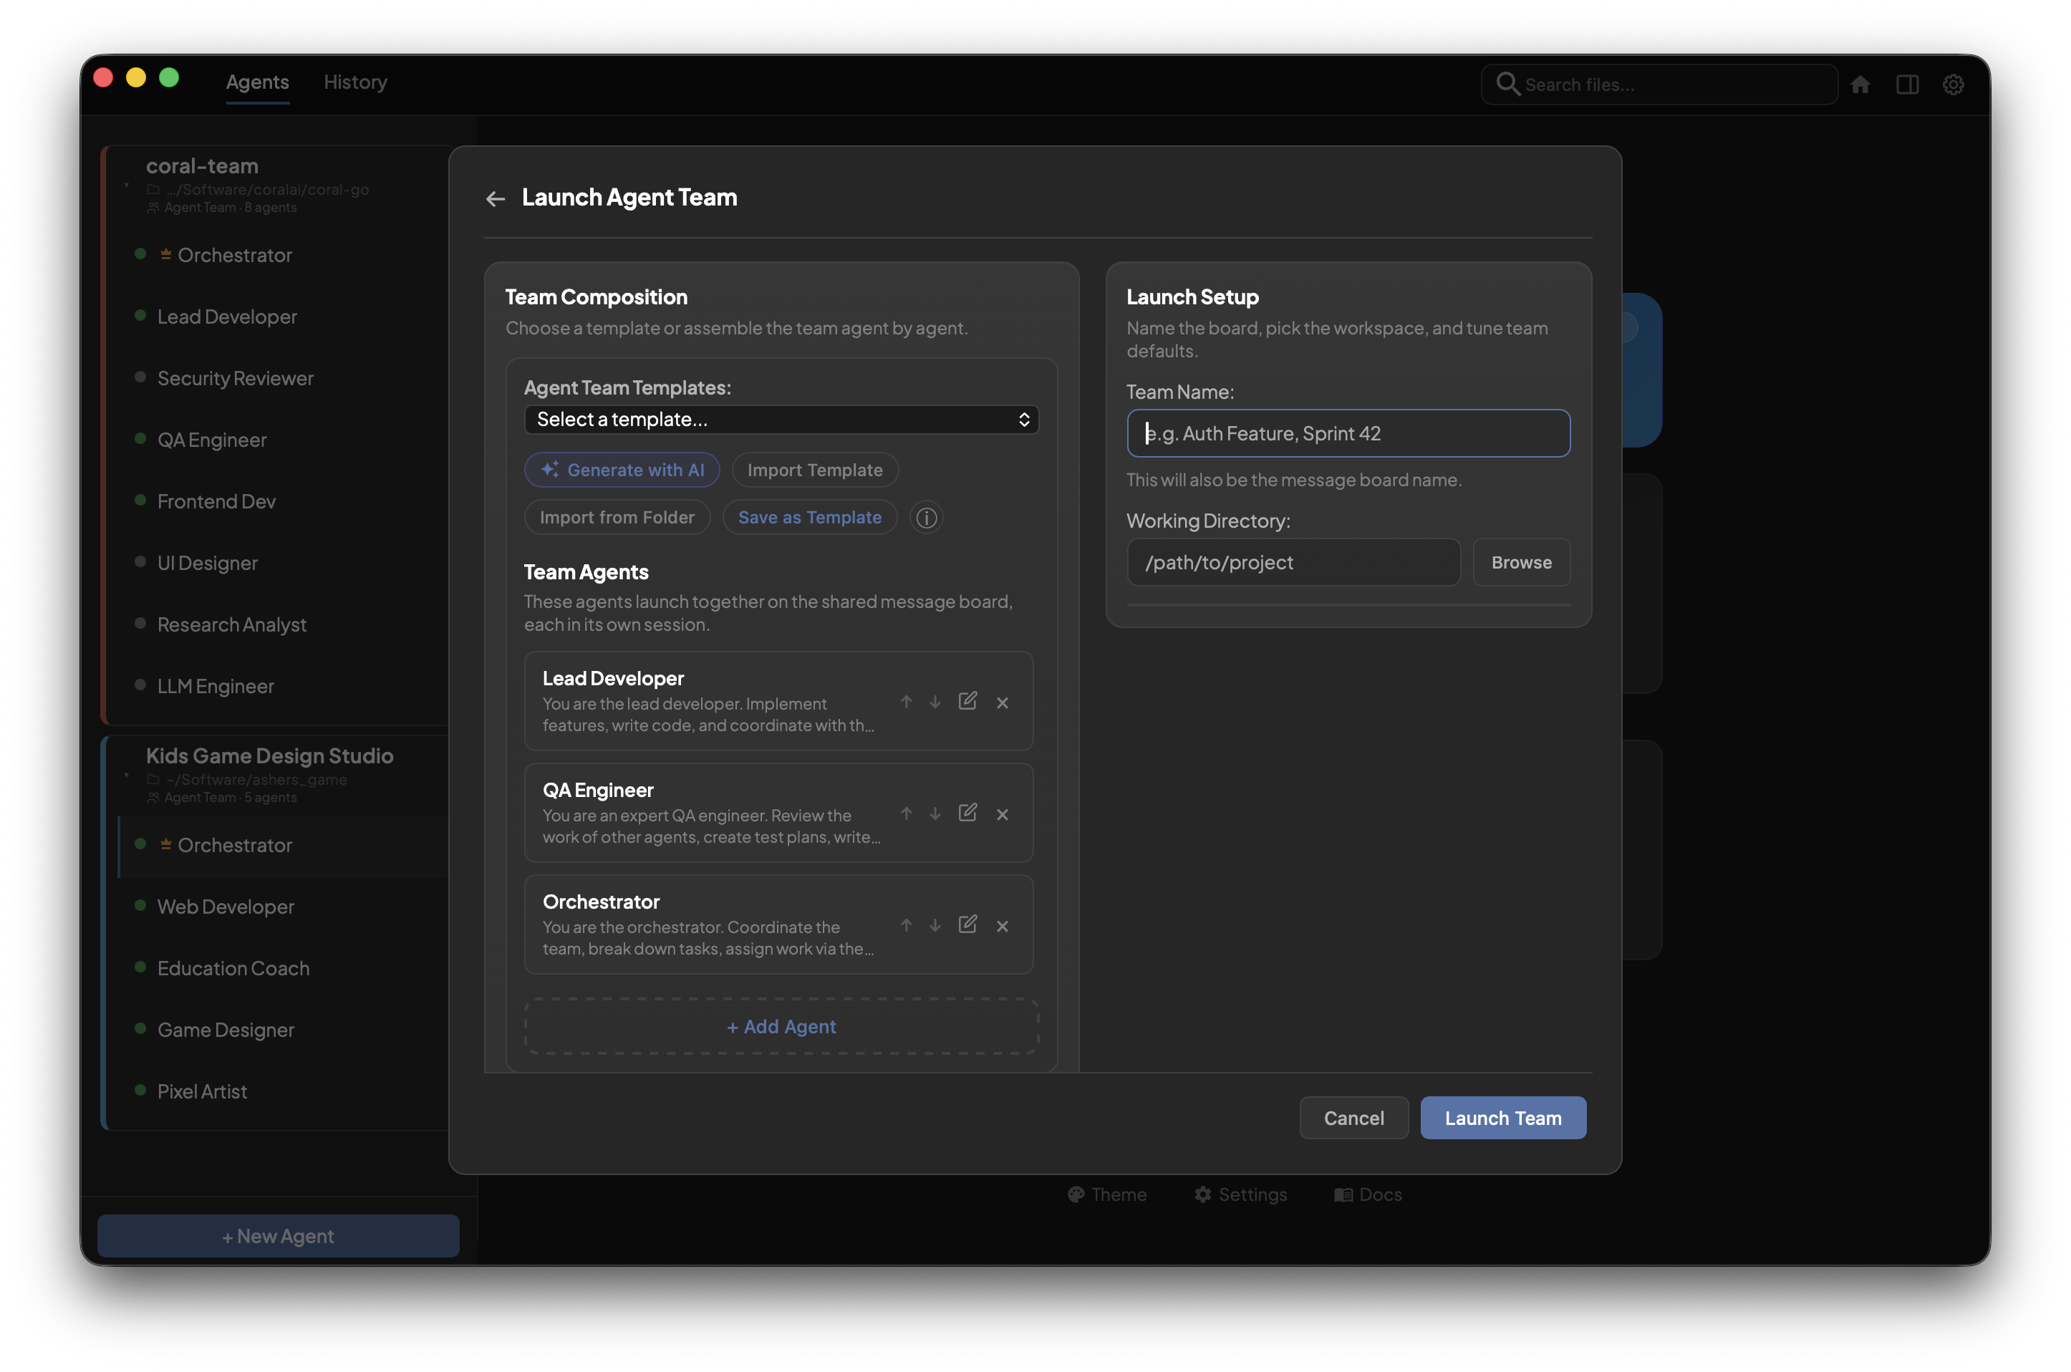Collapse the coral-team group

125,185
